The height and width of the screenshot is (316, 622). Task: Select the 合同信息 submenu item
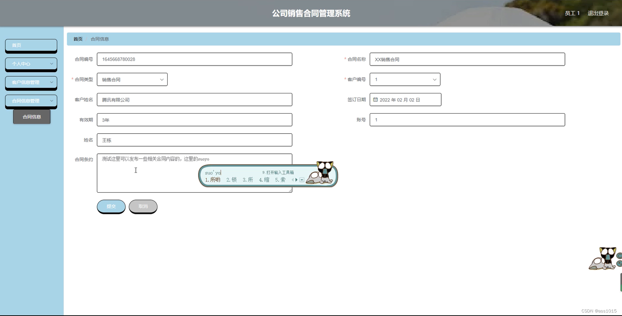(32, 116)
